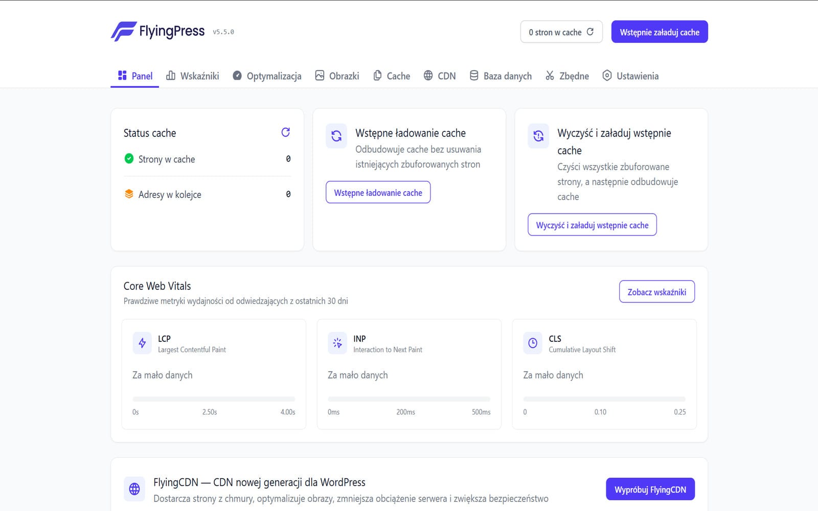Viewport: 818px width, 511px height.
Task: Click the CLS progress bar
Action: tap(604, 399)
